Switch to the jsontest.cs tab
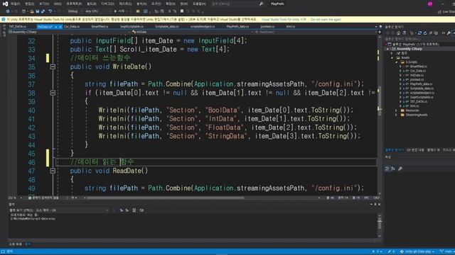 pos(267,27)
